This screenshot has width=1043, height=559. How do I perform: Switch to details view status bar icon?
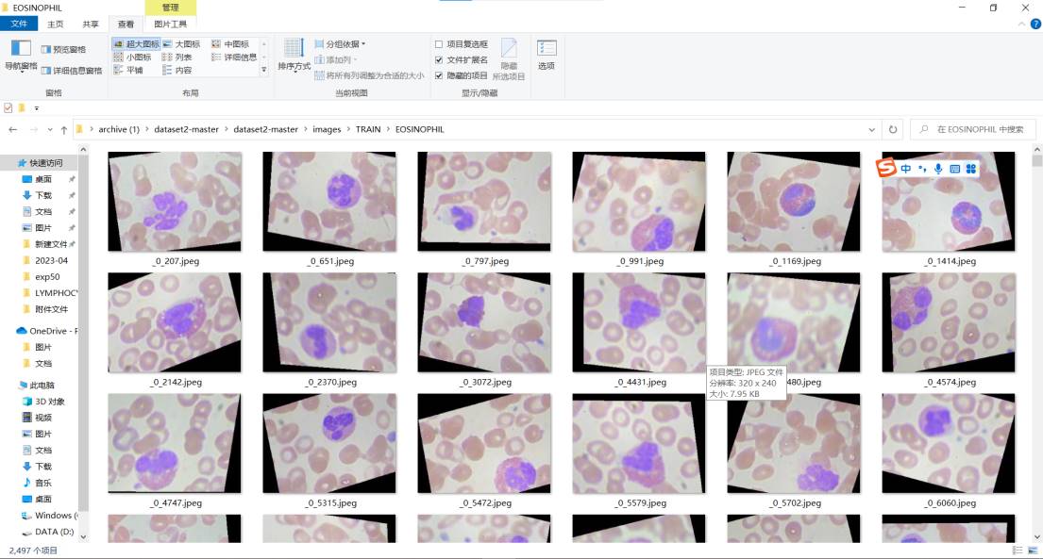1018,551
